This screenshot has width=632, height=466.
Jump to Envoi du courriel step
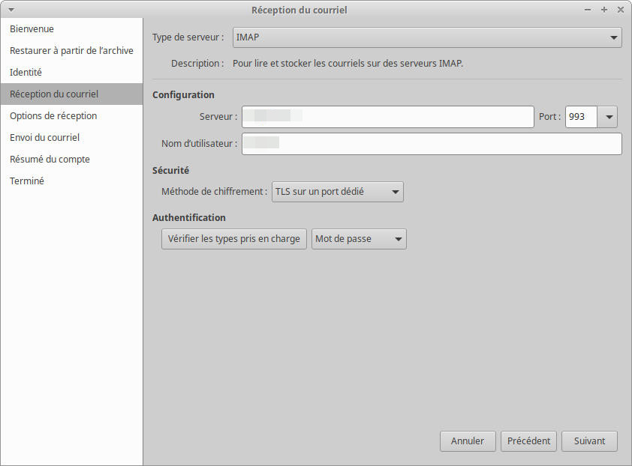point(44,137)
